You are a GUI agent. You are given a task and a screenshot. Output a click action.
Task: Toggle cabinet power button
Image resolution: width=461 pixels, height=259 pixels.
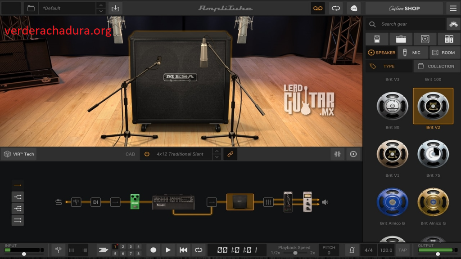147,154
